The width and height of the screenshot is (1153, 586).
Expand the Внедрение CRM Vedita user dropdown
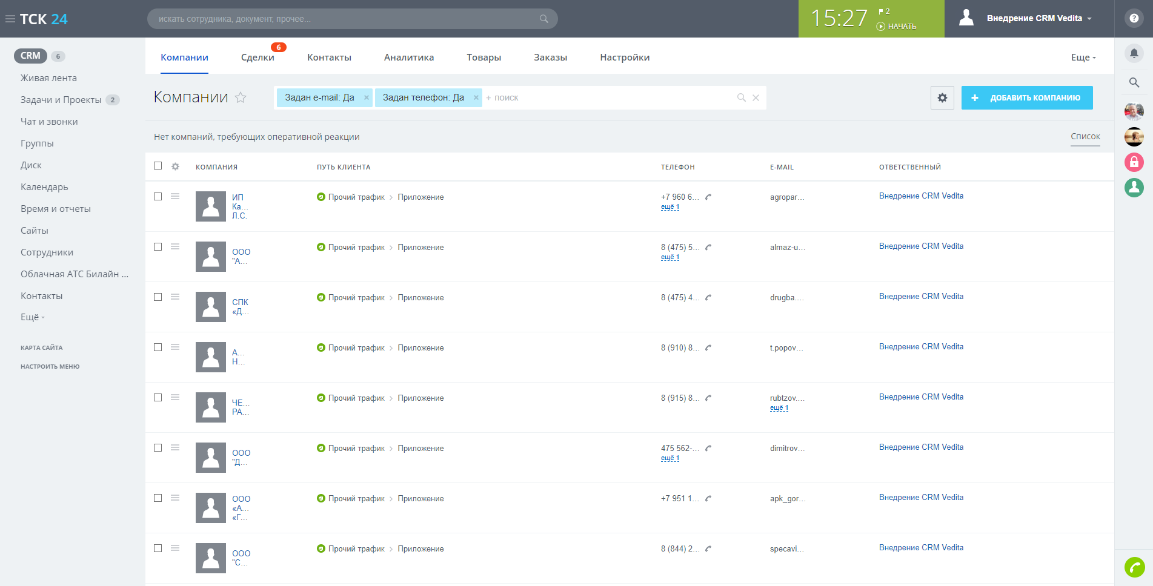[1038, 19]
